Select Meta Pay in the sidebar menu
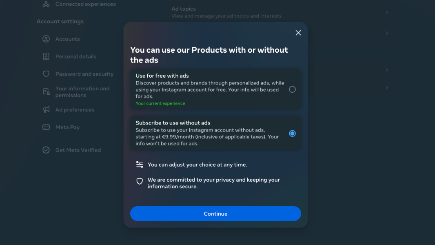This screenshot has height=245, width=435. (x=67, y=127)
